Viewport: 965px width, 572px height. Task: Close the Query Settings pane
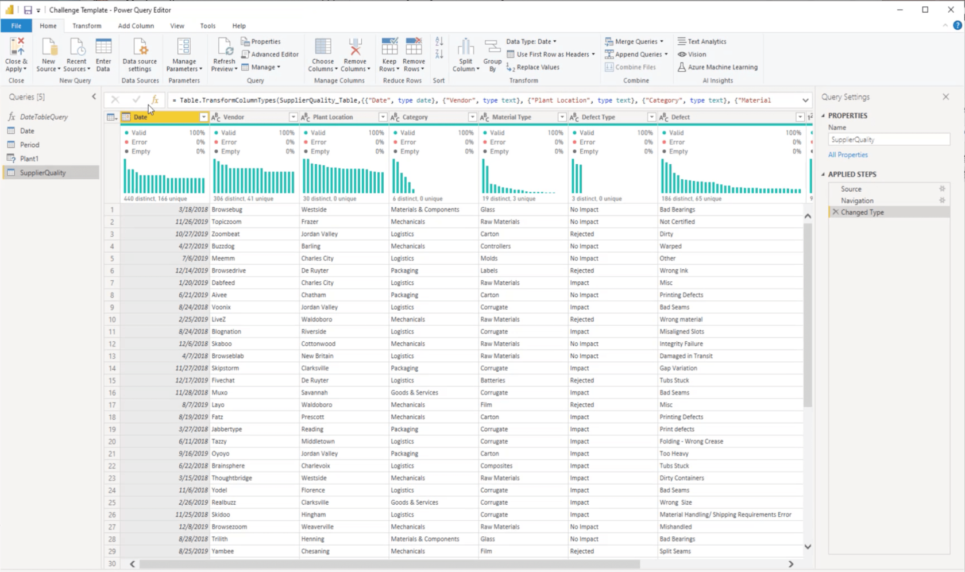945,96
